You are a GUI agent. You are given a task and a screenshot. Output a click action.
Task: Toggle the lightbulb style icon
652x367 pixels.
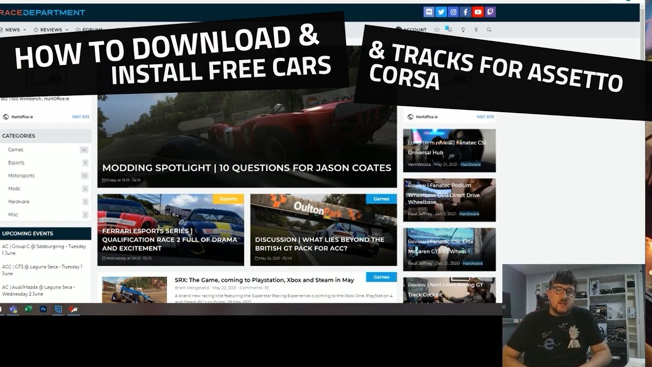coord(463,30)
